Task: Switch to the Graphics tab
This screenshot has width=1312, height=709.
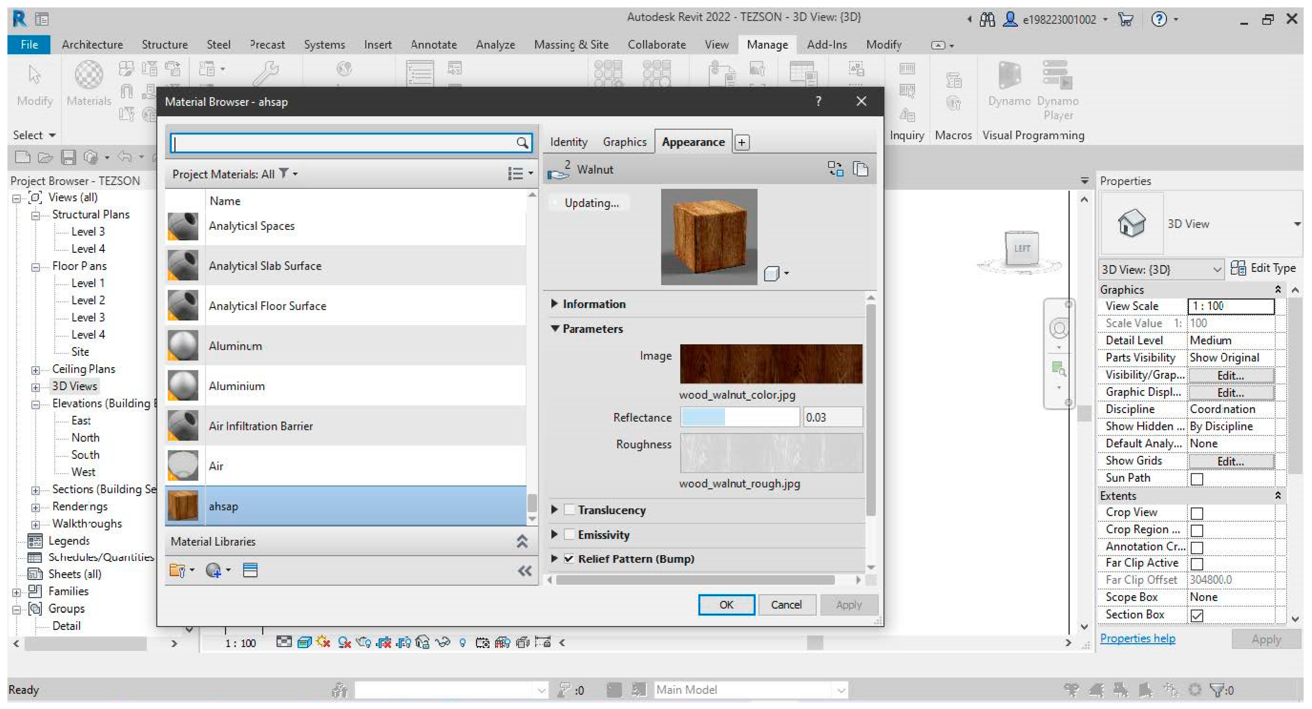Action: [624, 142]
